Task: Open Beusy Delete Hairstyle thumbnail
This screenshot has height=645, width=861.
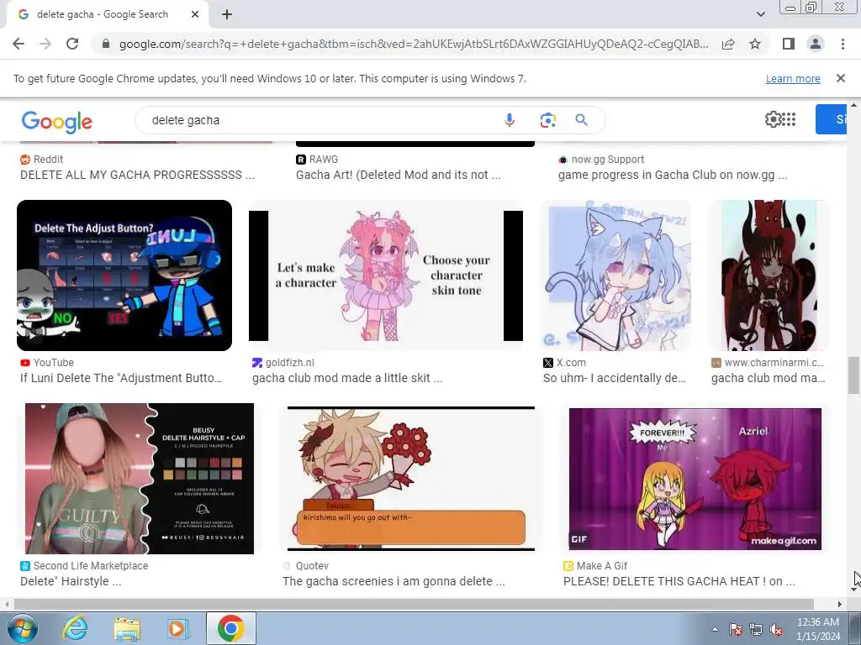Action: click(140, 478)
